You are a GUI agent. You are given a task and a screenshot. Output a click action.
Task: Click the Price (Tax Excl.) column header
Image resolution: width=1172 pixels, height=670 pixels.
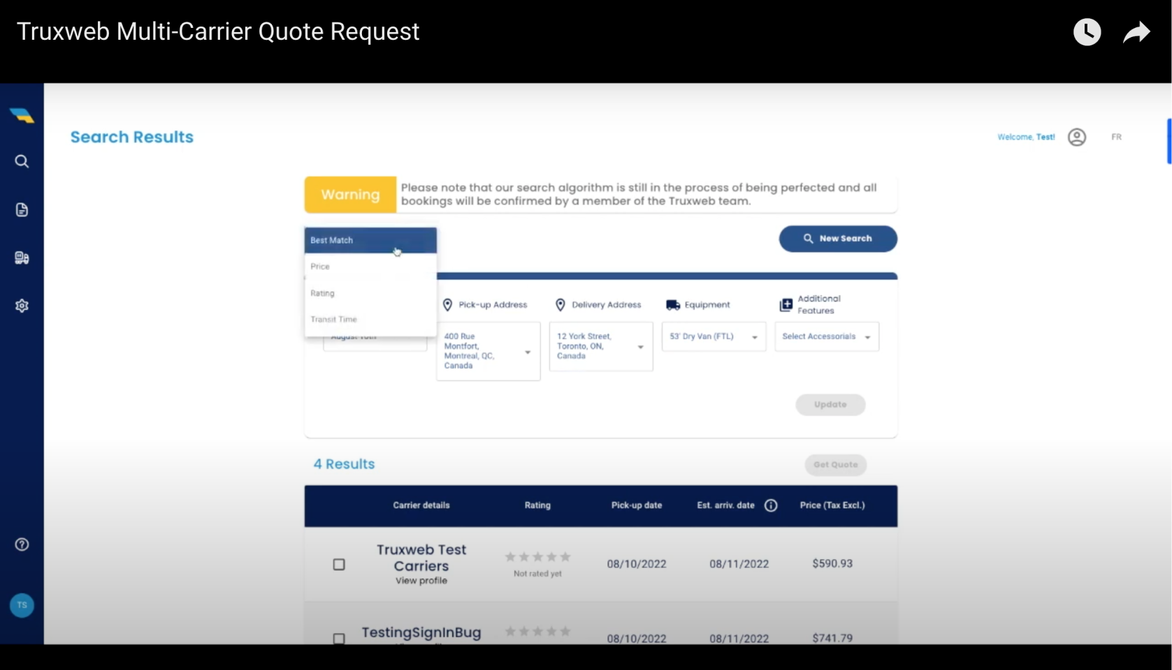click(x=832, y=505)
